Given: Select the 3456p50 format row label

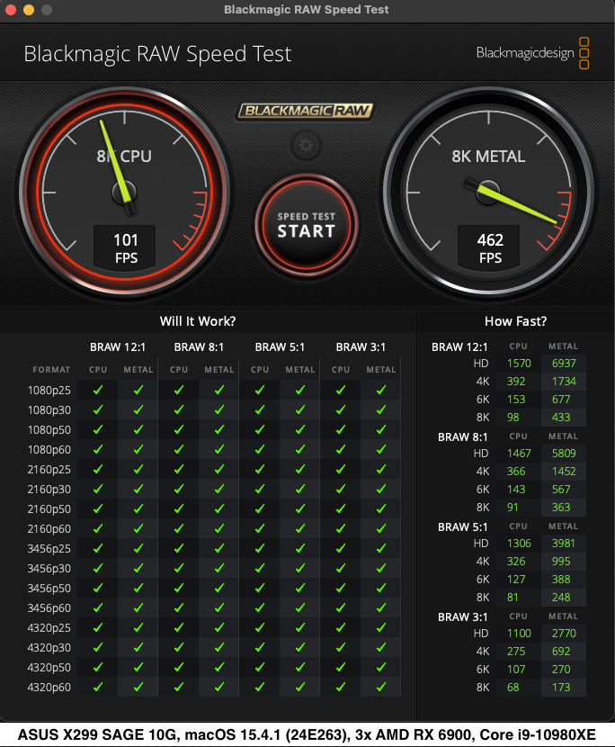Looking at the screenshot, I should click(x=49, y=589).
